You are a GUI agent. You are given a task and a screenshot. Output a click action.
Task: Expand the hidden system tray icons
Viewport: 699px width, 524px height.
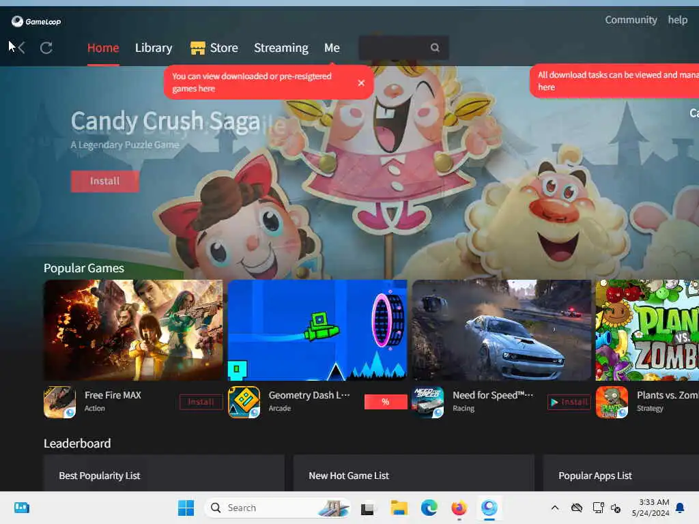coord(554,508)
